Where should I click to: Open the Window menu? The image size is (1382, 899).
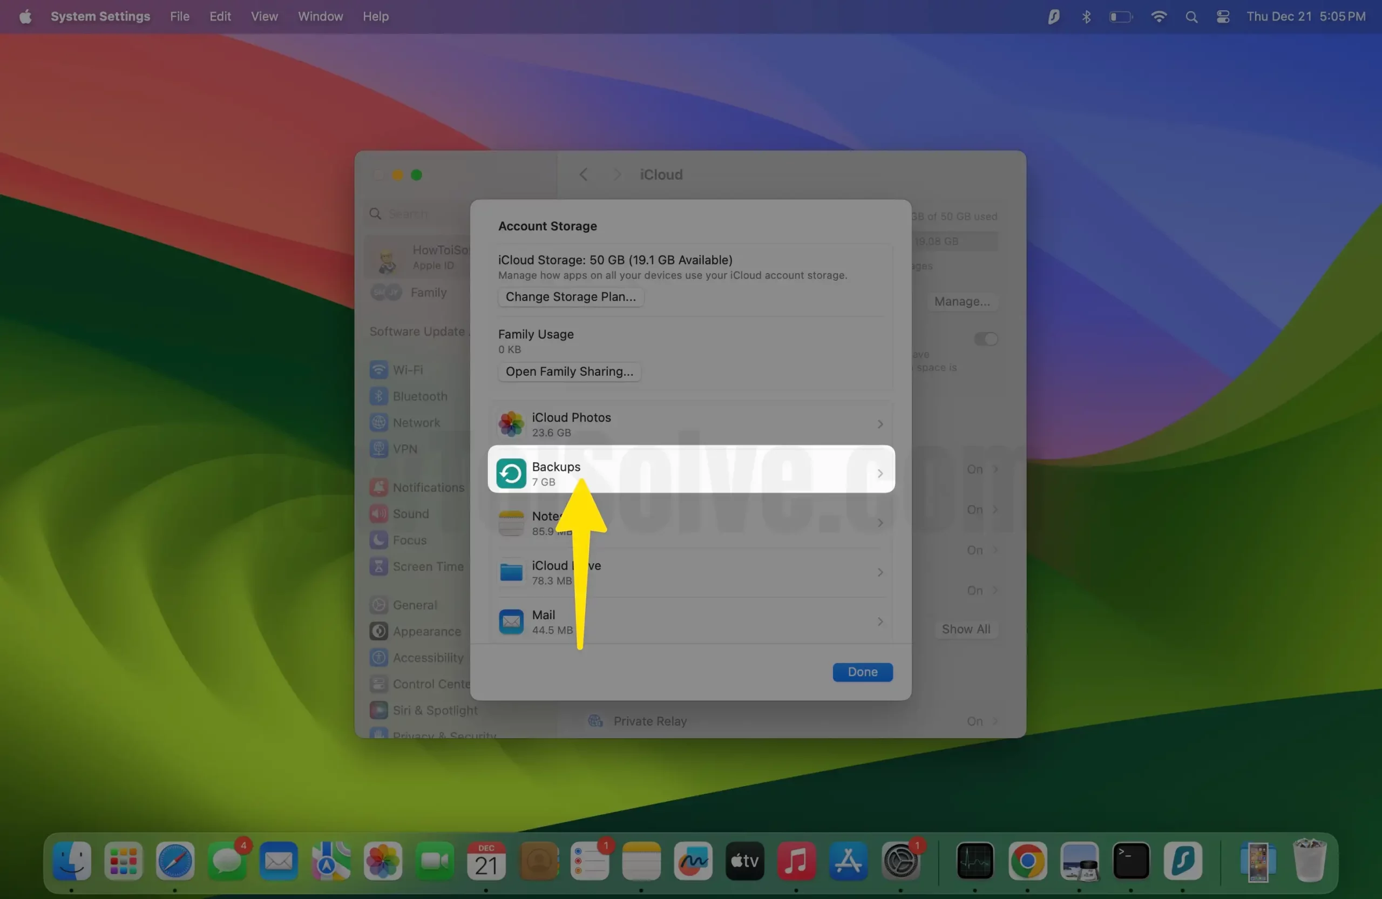tap(320, 16)
